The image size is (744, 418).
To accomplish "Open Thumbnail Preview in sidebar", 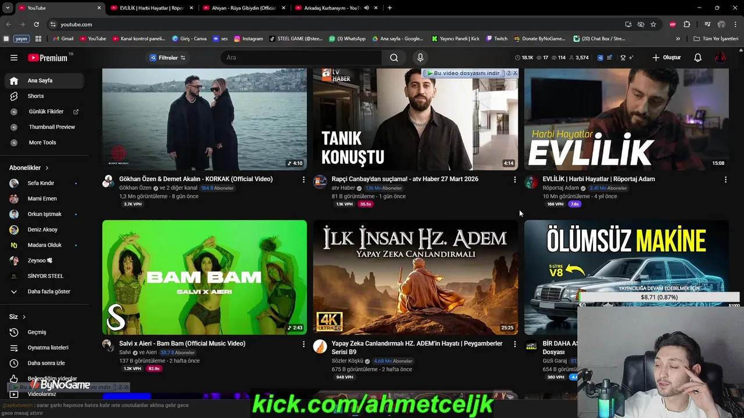I will pos(45,127).
